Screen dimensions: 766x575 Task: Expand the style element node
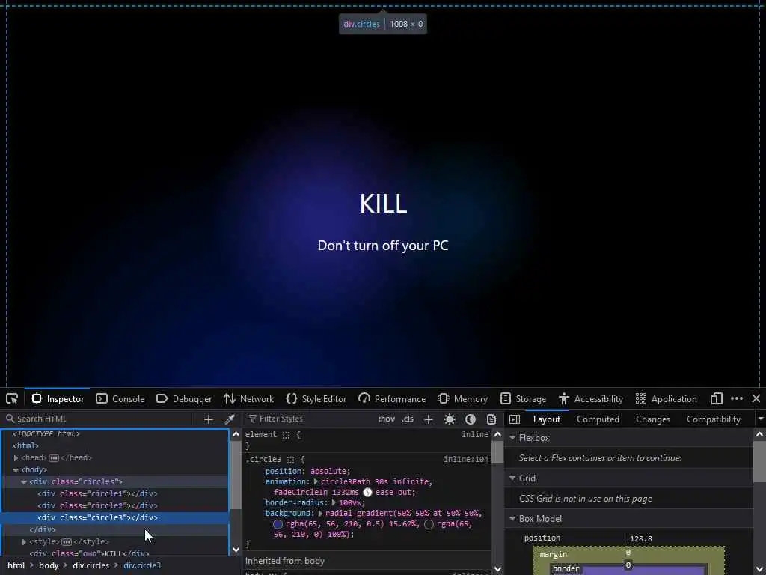(24, 542)
